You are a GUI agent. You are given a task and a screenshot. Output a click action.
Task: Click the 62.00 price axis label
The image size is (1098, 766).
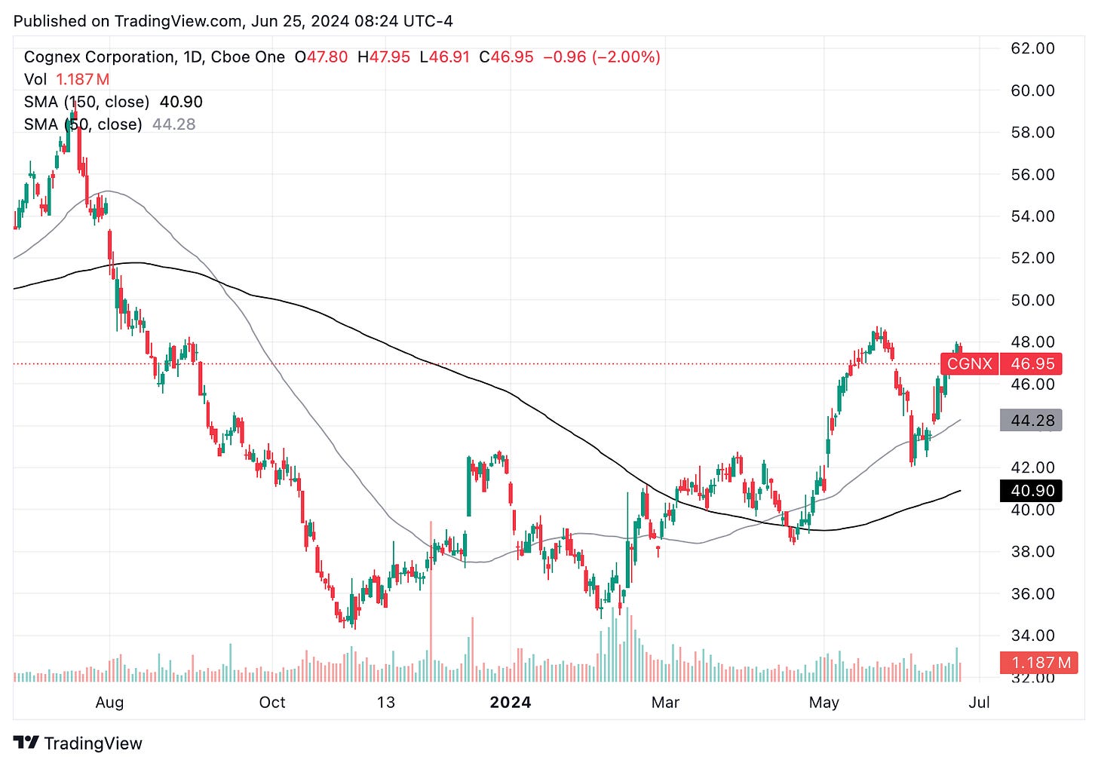pos(1032,48)
